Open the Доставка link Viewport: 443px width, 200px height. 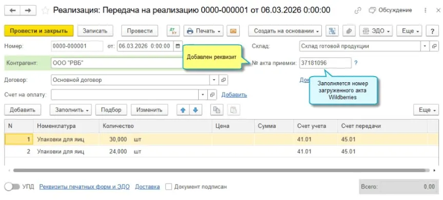[147, 187]
